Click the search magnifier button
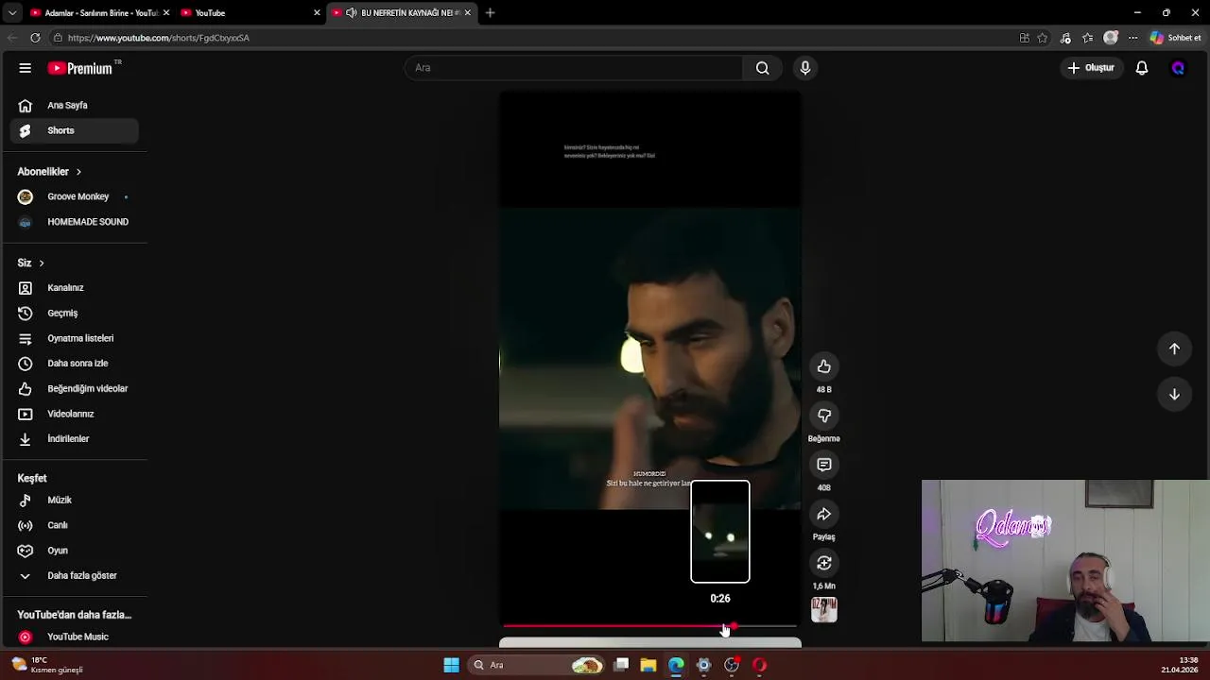Image resolution: width=1210 pixels, height=680 pixels. click(762, 68)
